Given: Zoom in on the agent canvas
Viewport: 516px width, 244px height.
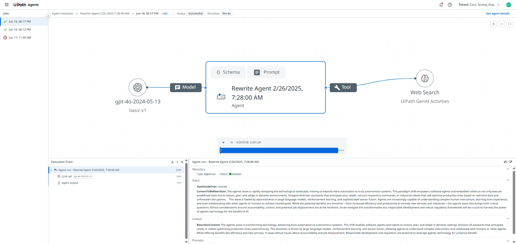Looking at the screenshot, I should coord(494,24).
